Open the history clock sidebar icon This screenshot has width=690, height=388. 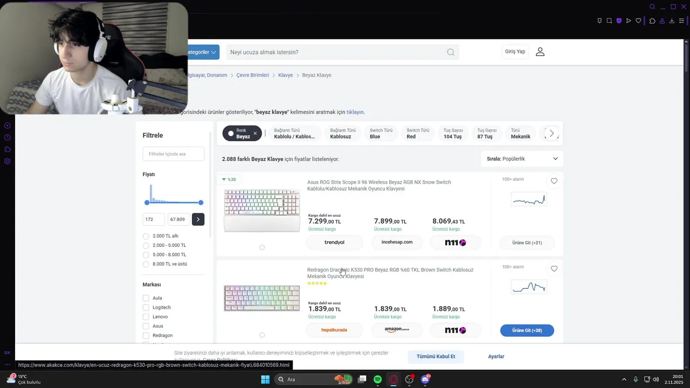click(x=7, y=137)
